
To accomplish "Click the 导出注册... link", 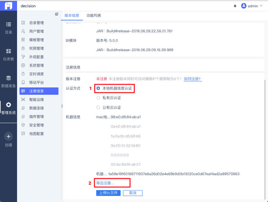I will tap(105, 183).
